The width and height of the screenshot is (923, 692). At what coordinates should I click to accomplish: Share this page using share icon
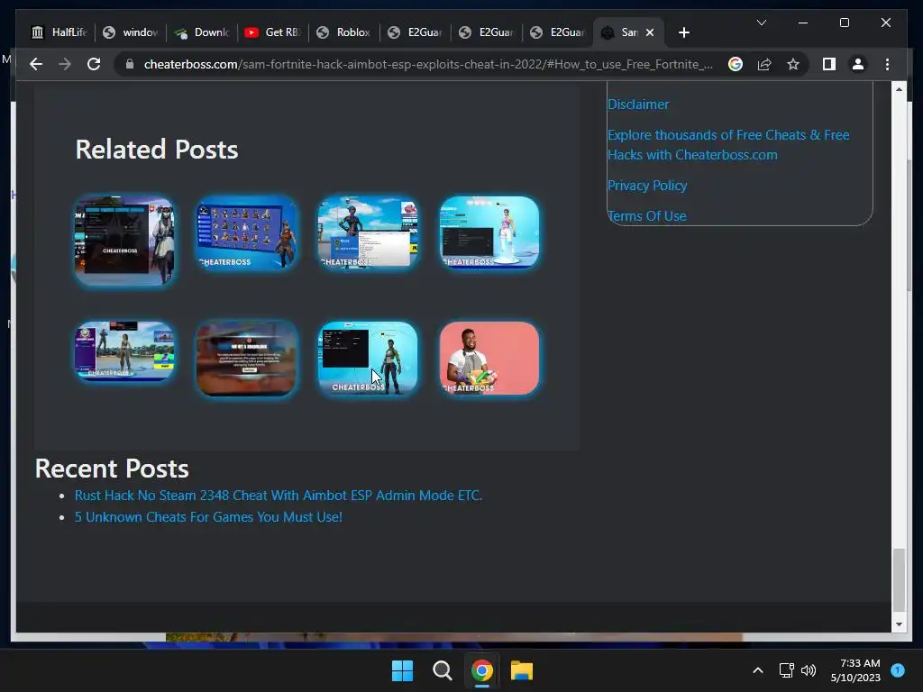pyautogui.click(x=764, y=64)
